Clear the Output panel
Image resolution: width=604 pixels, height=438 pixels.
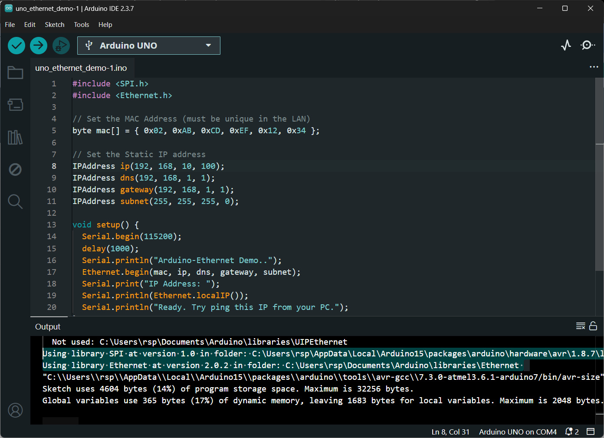[581, 326]
